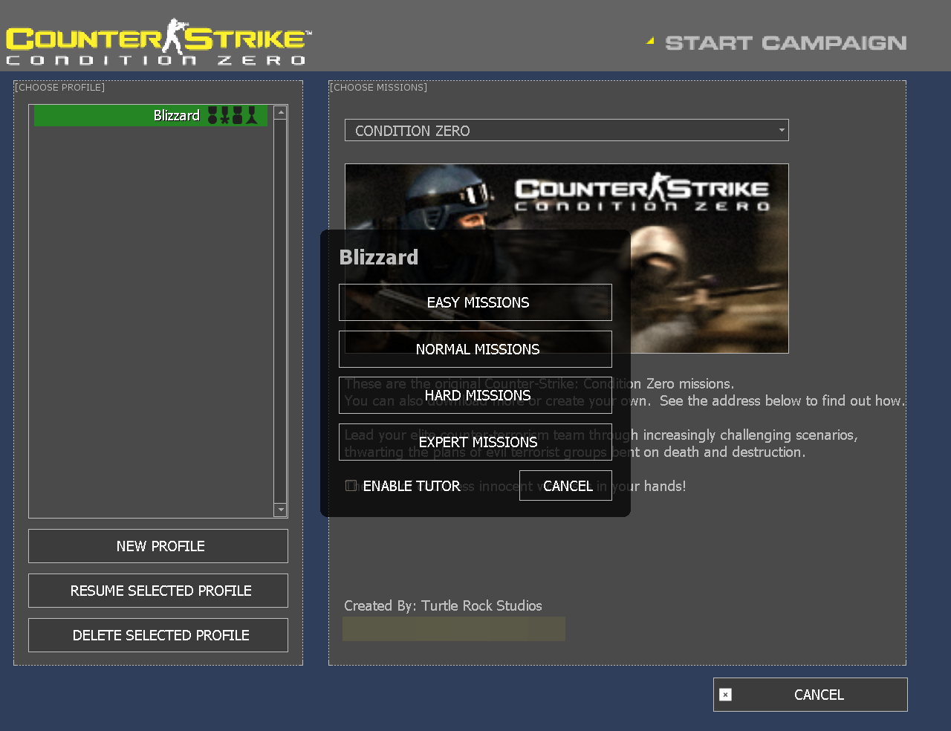Open the Condition Zero mission pack dropdown
The image size is (951, 731).
pyautogui.click(x=566, y=130)
